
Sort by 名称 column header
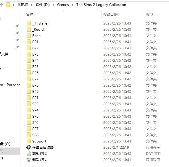[x=30, y=14]
